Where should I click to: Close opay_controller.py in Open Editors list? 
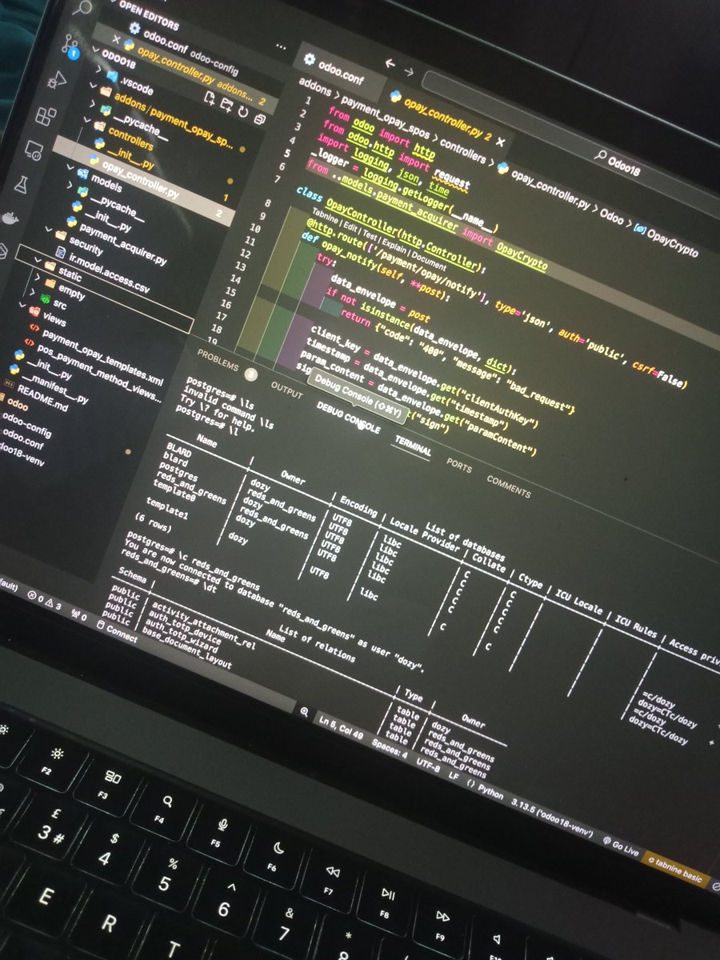(117, 39)
